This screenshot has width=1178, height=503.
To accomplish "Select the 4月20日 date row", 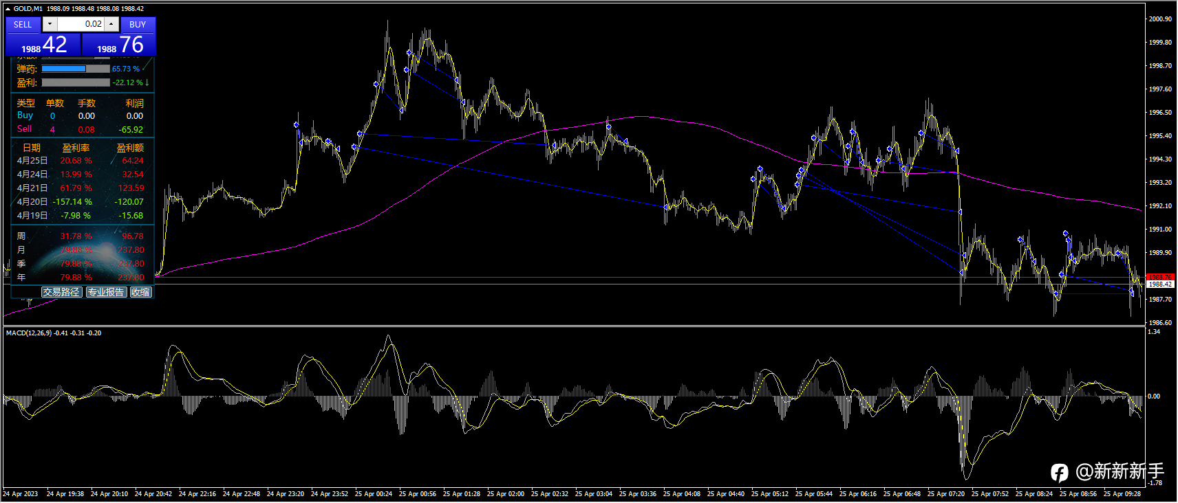I will click(x=32, y=202).
